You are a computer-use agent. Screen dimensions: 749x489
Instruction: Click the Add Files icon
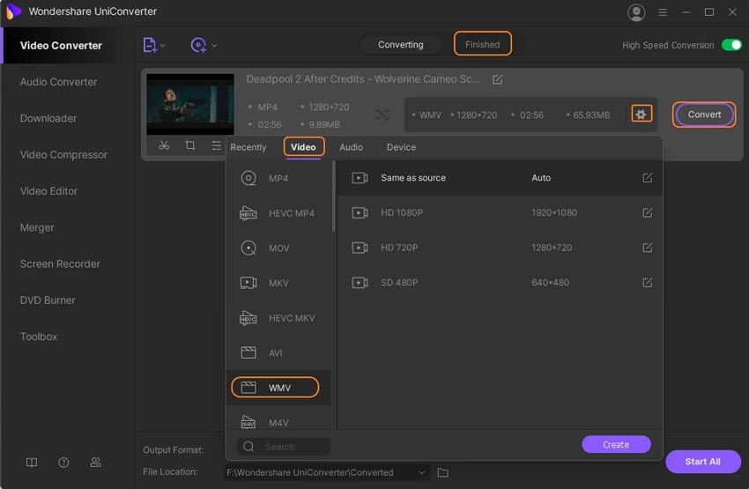(150, 45)
